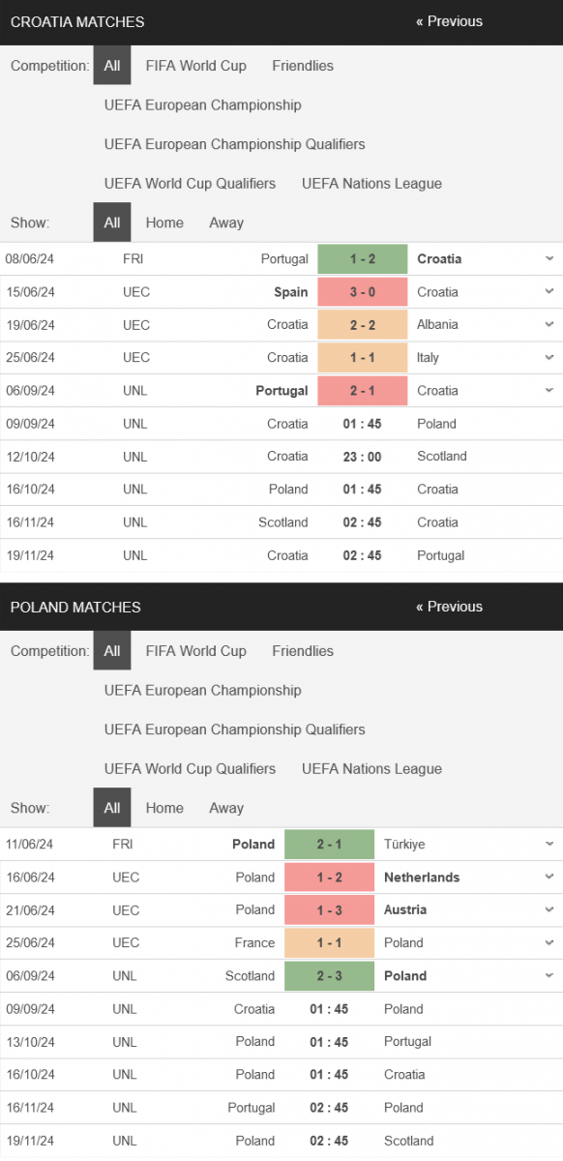Expand the Portugal 1-2 Croatia match row chevron
Image resolution: width=563 pixels, height=1161 pixels.
click(549, 259)
